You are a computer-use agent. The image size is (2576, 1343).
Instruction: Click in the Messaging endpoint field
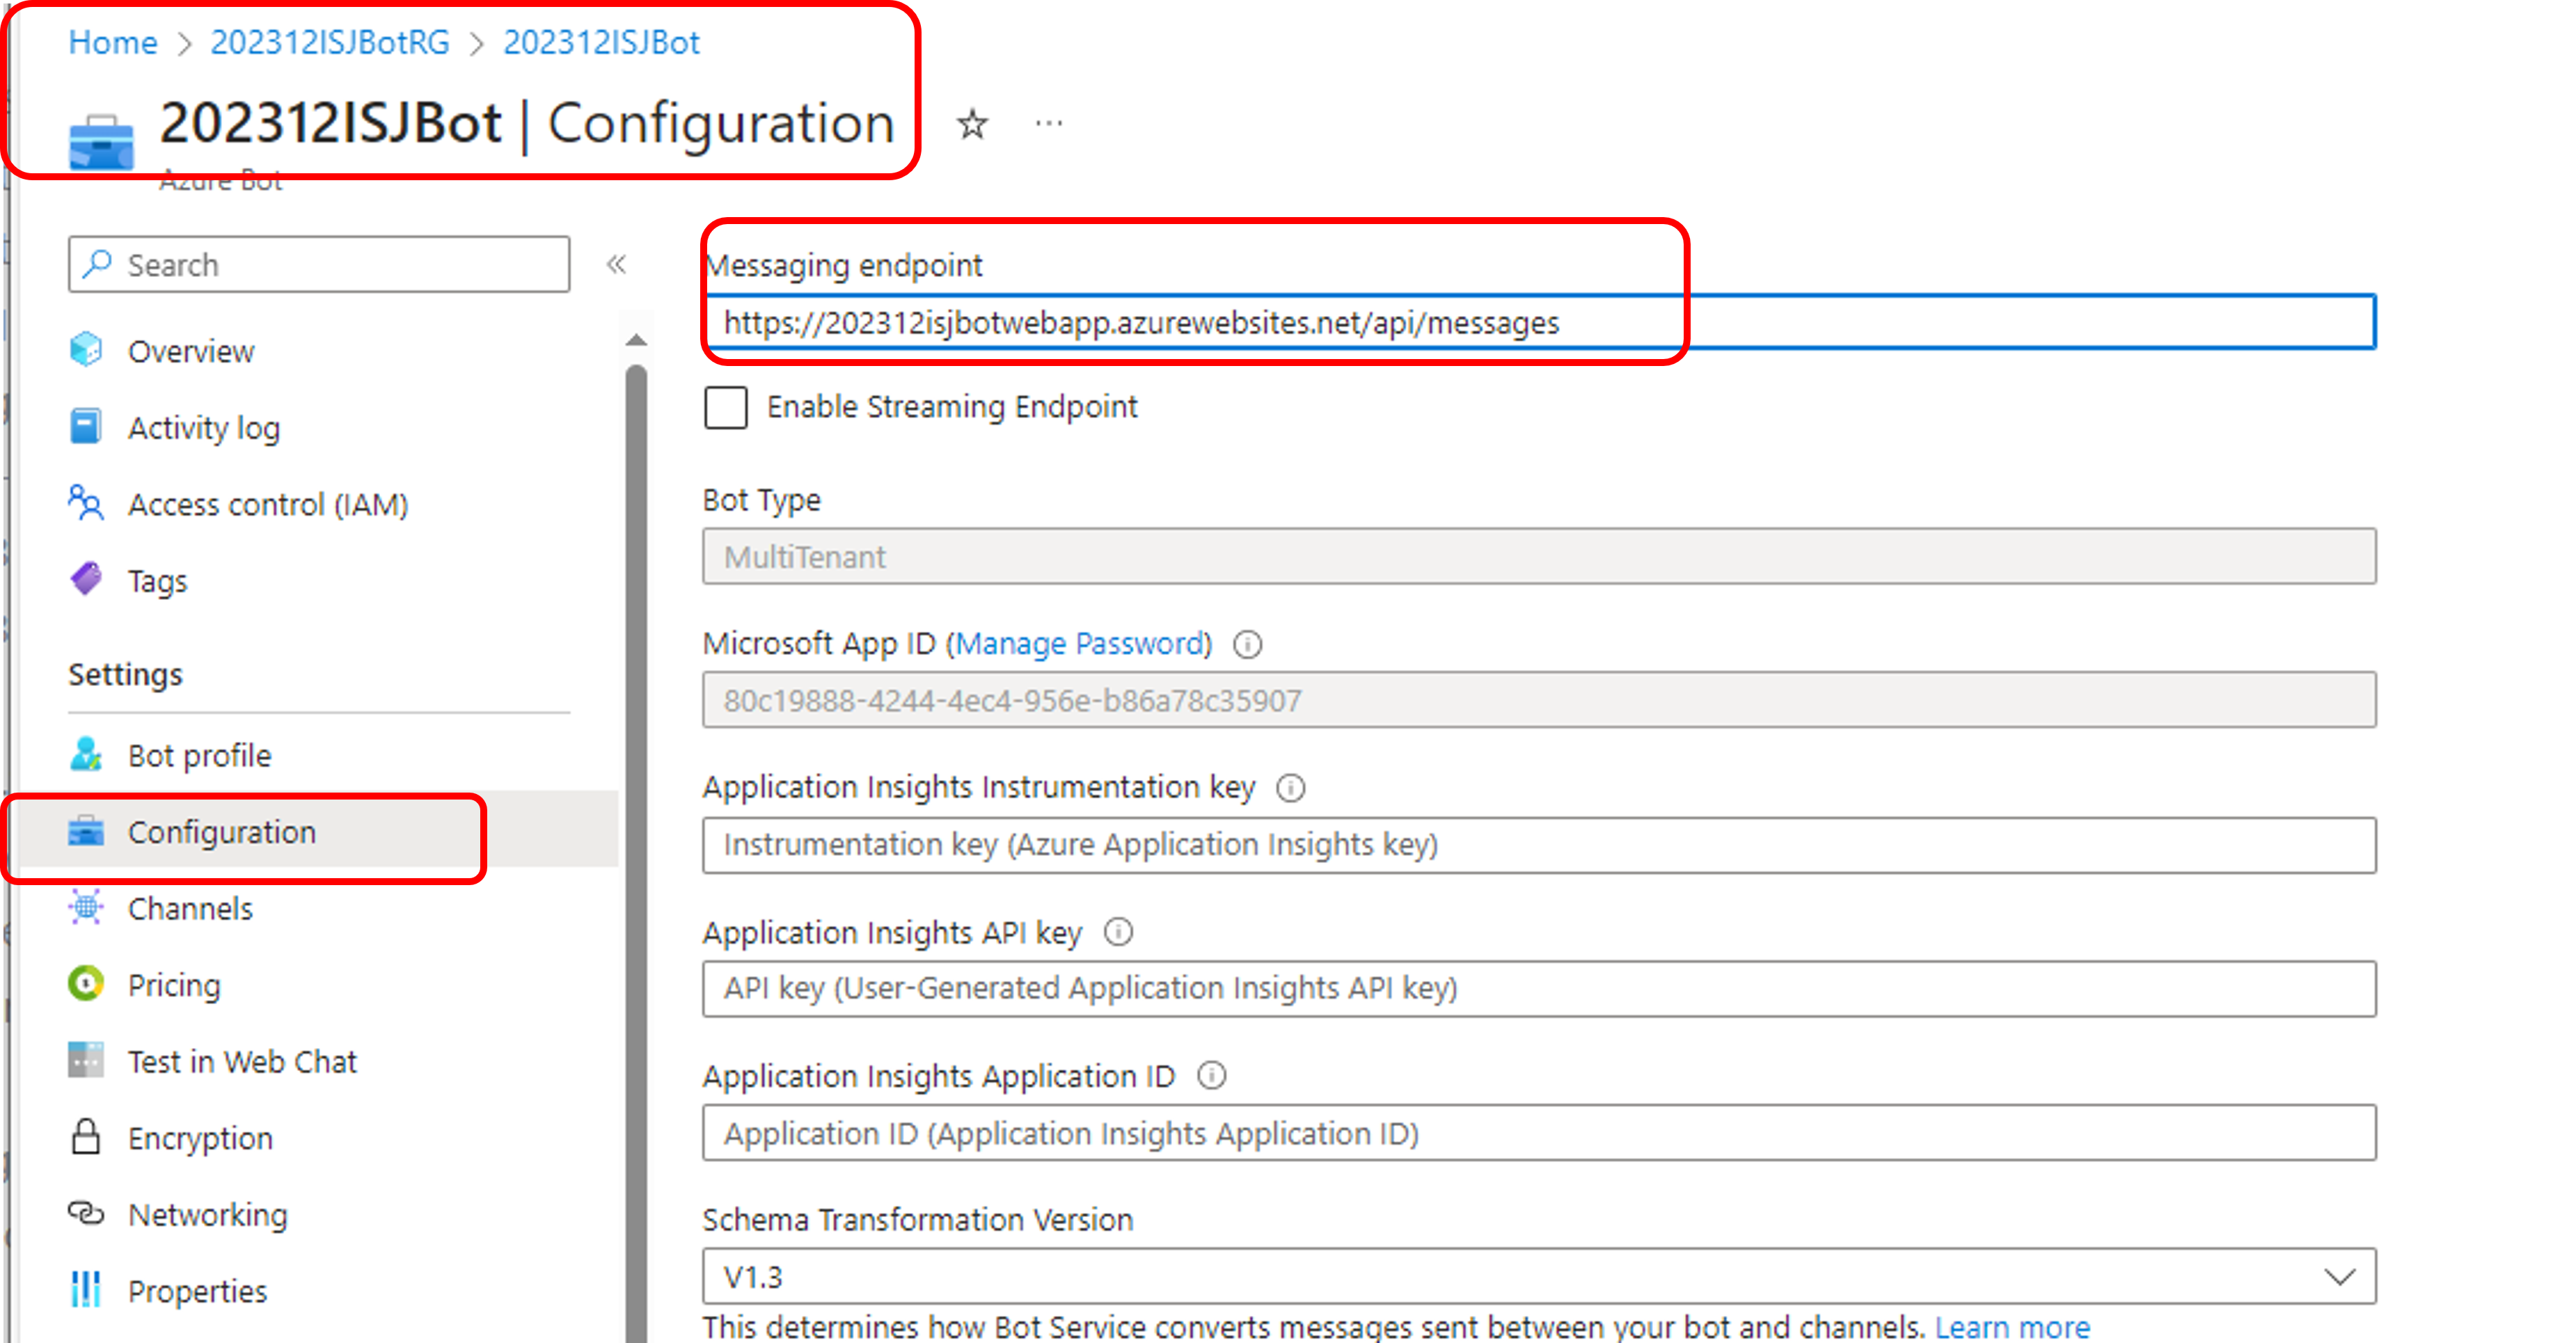1540,322
